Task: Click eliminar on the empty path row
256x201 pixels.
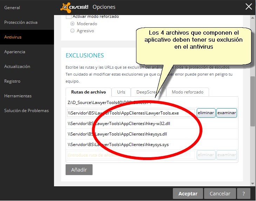Action: pyautogui.click(x=206, y=155)
